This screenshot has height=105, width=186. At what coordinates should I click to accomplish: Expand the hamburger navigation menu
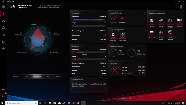point(3,6)
